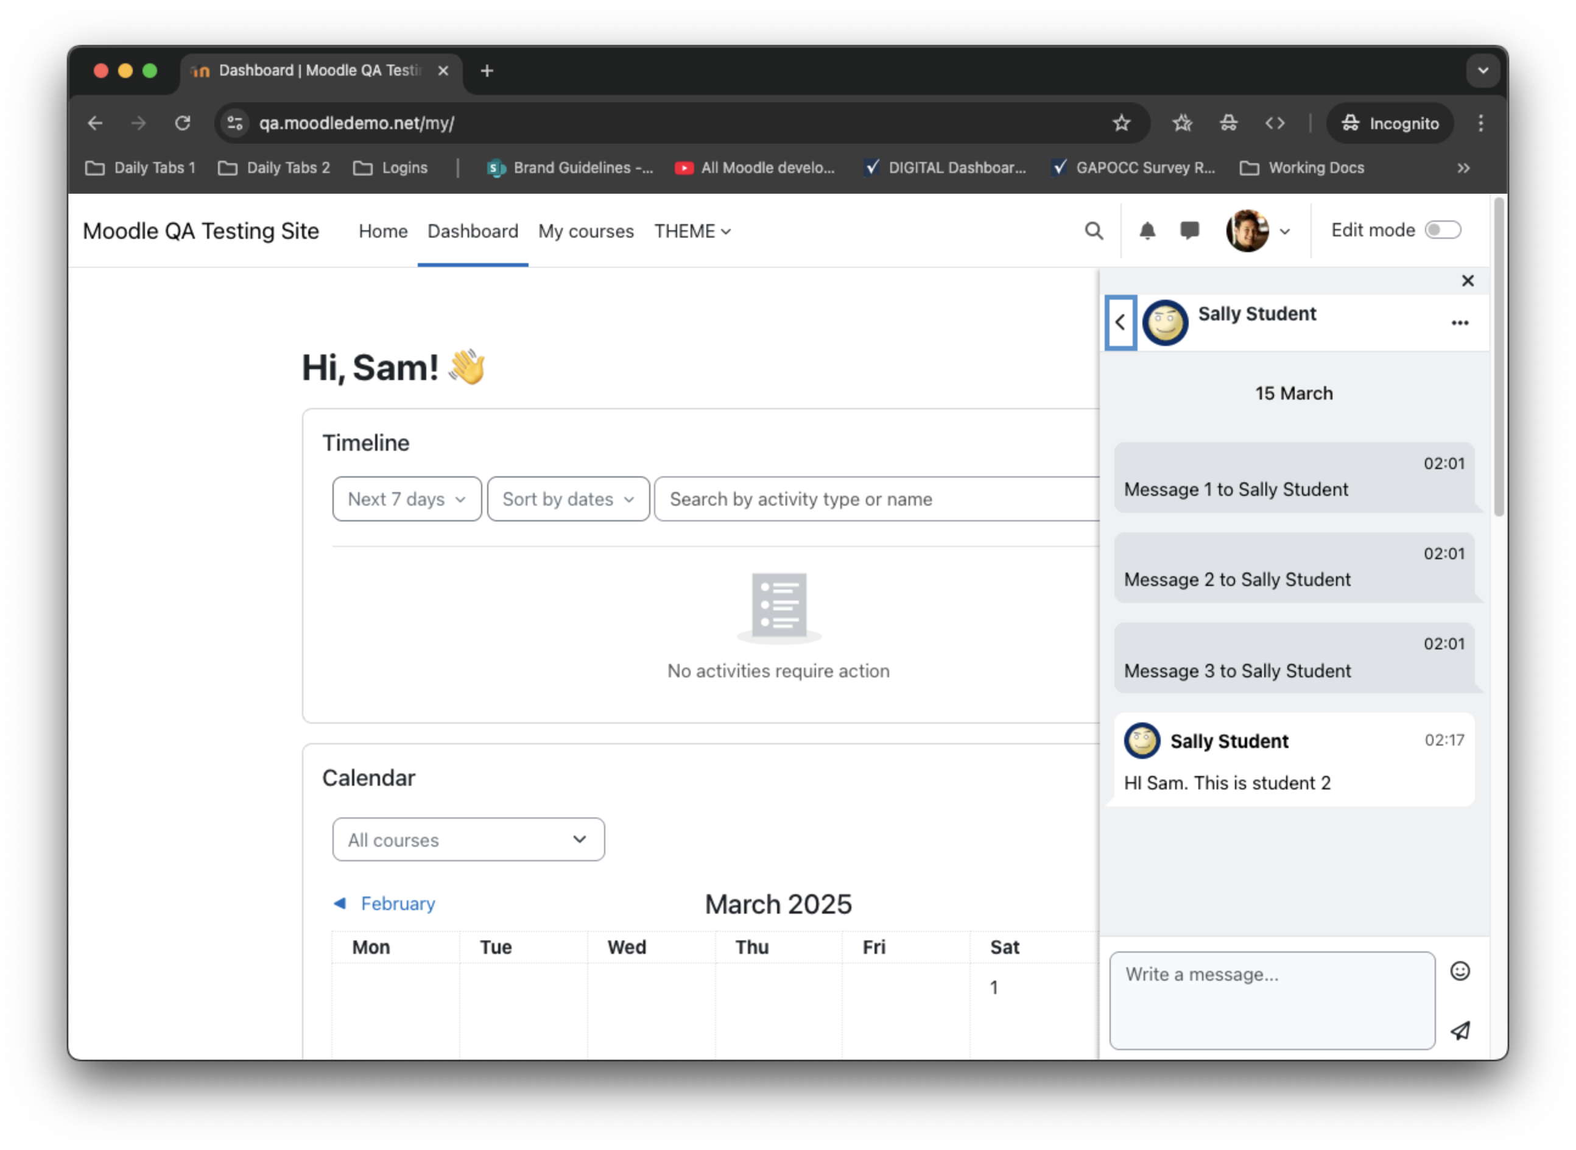Close the Dashboard browser tab
The image size is (1576, 1150).
coord(443,71)
